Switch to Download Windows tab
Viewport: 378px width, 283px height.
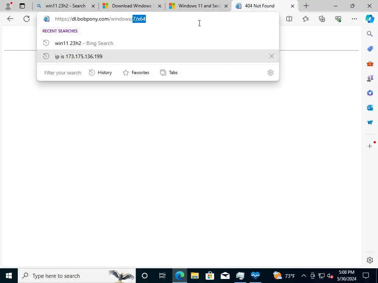tap(132, 6)
